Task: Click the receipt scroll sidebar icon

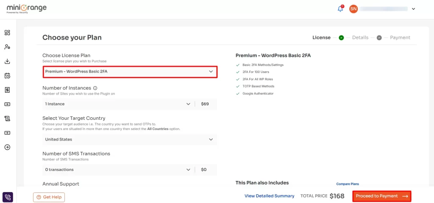Action: click(x=7, y=119)
